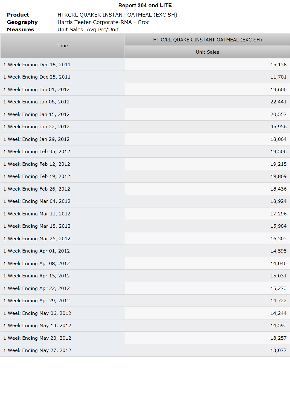Screen dimensions: 290x394
Task: Click the Week Ending Mar 04, 2012 row
Action: [x=145, y=201]
